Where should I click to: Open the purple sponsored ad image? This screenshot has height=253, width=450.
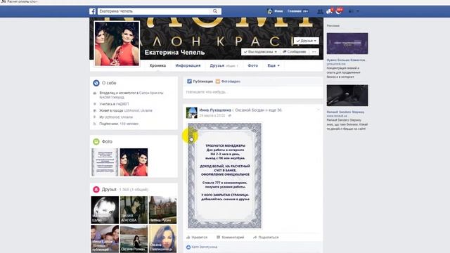[x=347, y=44]
